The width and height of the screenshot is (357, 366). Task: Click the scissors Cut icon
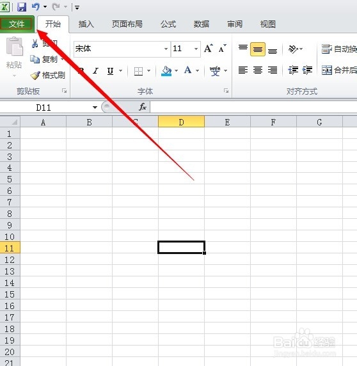[35, 44]
